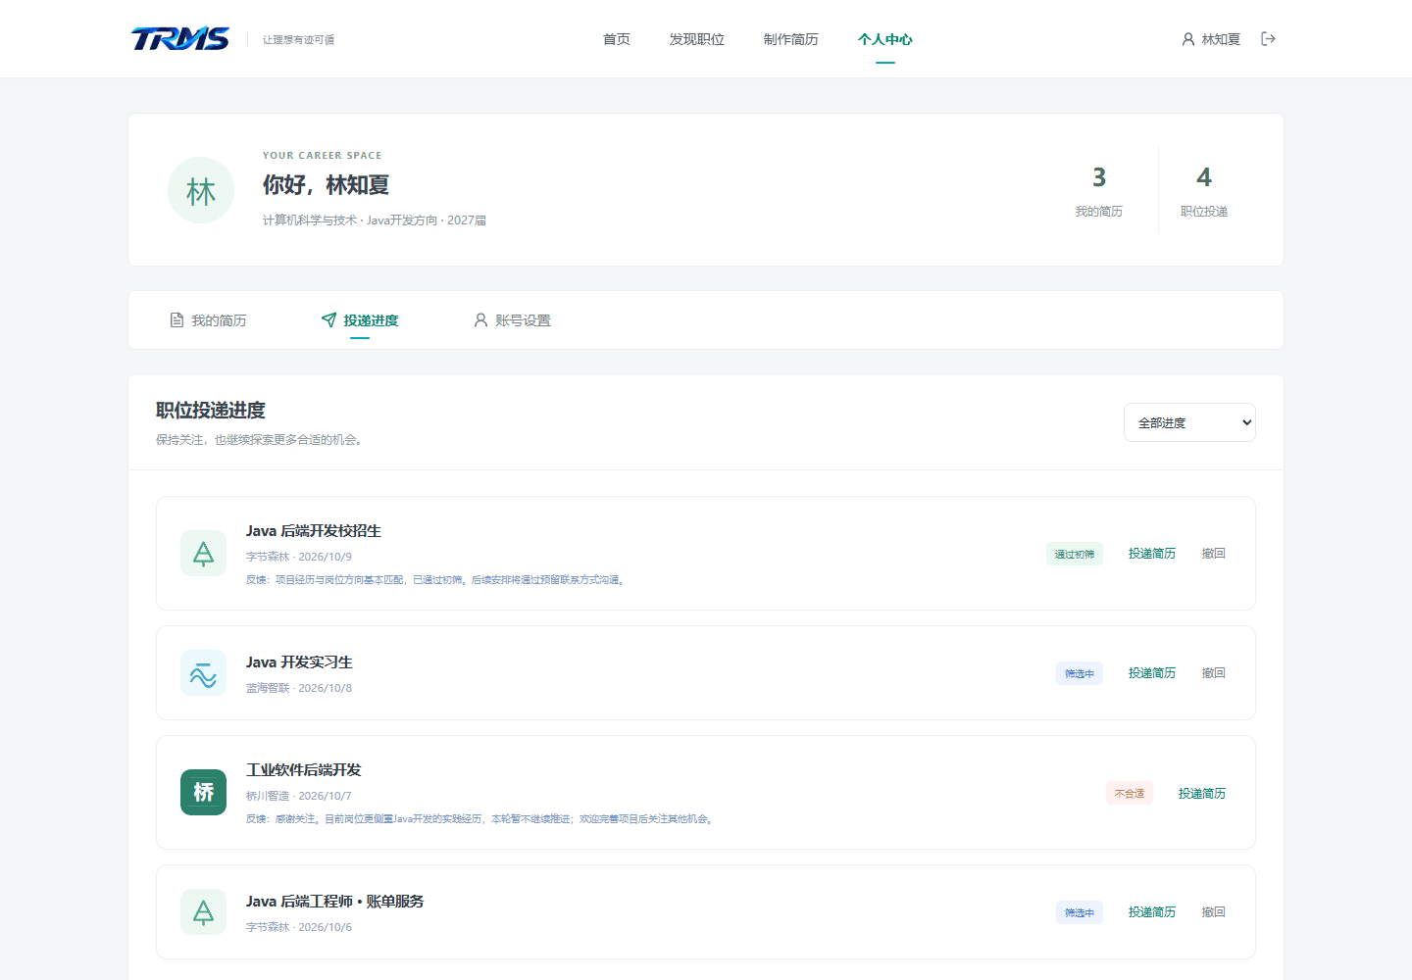Click the job title Java 后端开发校招生
1412x980 pixels.
(314, 531)
